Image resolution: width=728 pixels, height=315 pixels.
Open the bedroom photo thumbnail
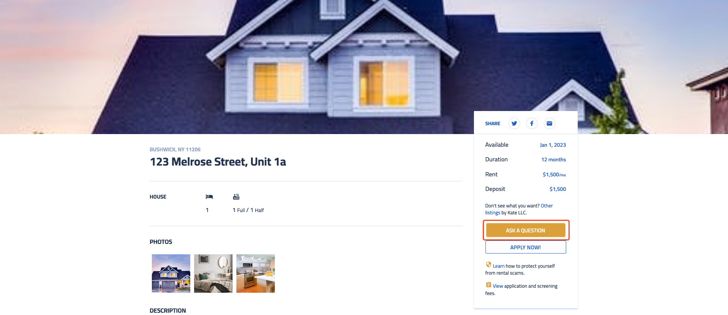pos(213,274)
